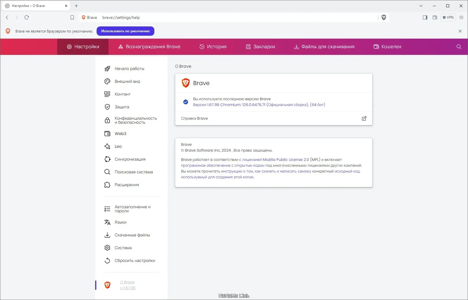
Task: Select Leo in the settings sidebar
Action: pyautogui.click(x=118, y=146)
